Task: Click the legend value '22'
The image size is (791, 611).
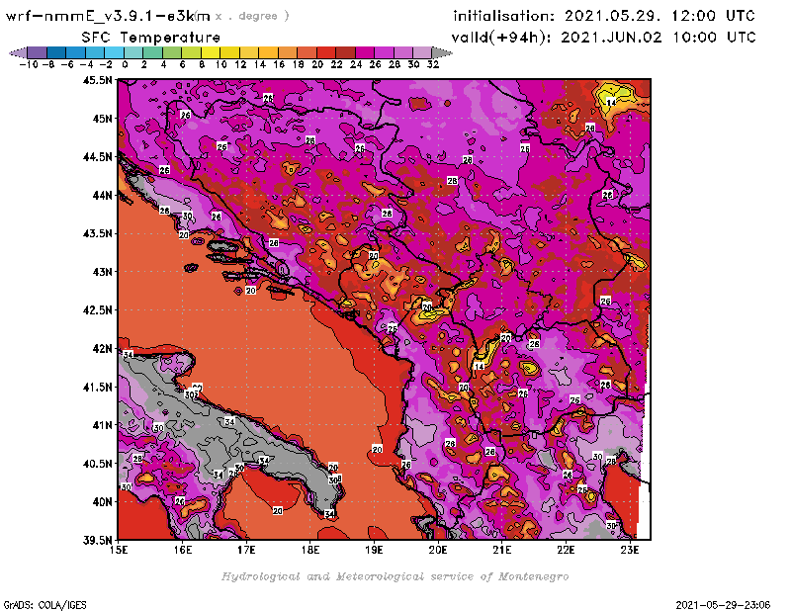Action: pos(336,64)
